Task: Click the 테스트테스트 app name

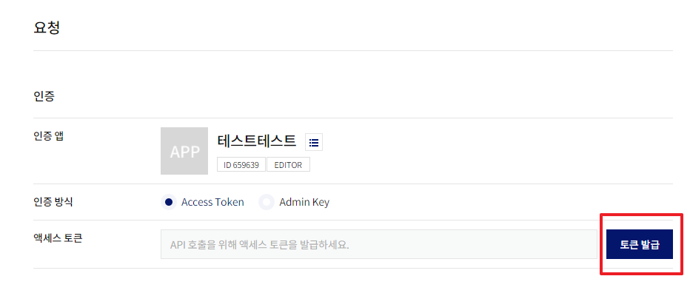Action: click(257, 141)
